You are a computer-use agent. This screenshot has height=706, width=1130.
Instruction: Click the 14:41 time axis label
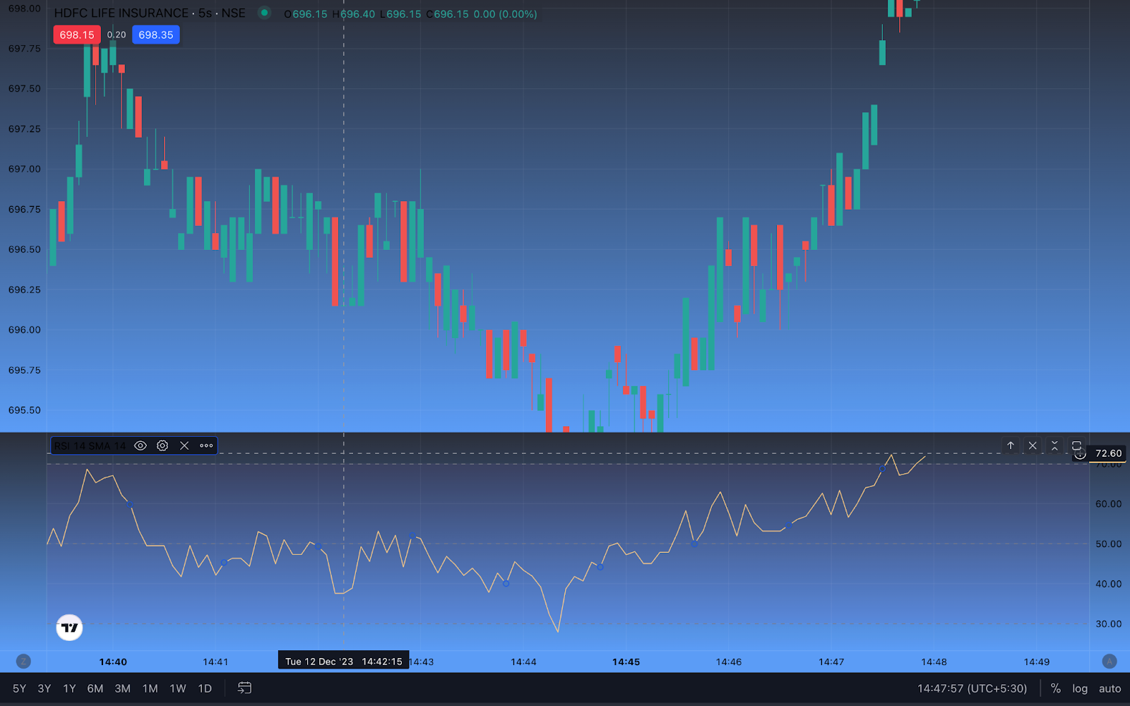pos(215,662)
